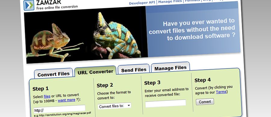Click the Convert button
The image size is (271, 117).
(205, 102)
